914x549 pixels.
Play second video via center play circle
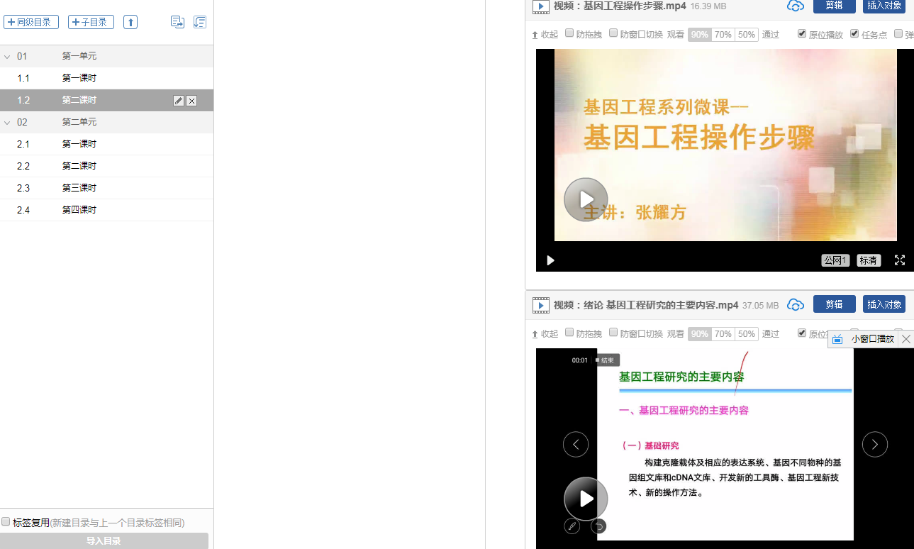[586, 499]
